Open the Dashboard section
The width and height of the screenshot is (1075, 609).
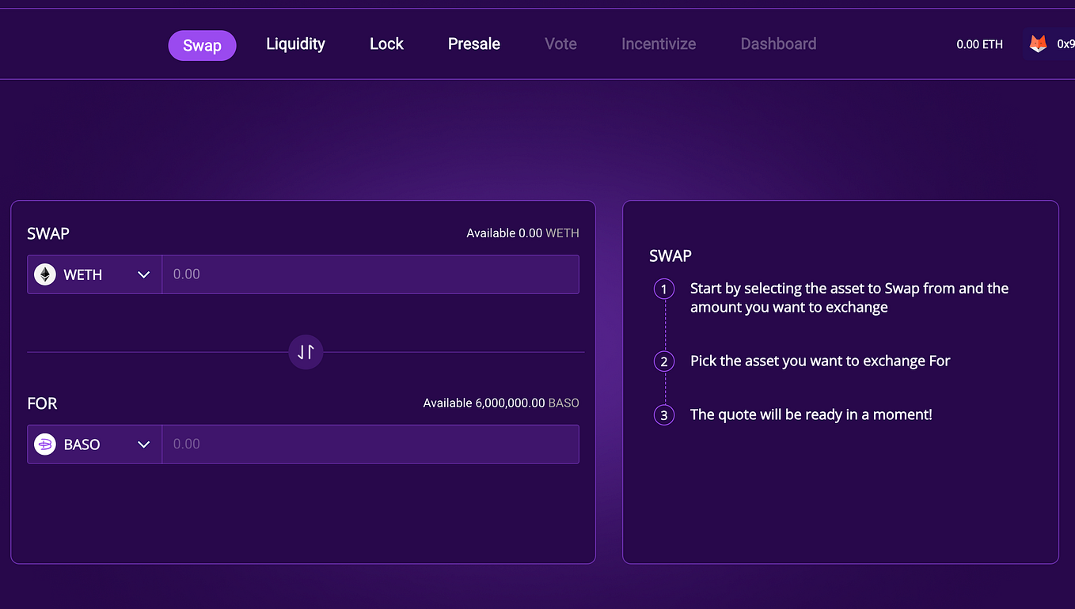pyautogui.click(x=778, y=43)
